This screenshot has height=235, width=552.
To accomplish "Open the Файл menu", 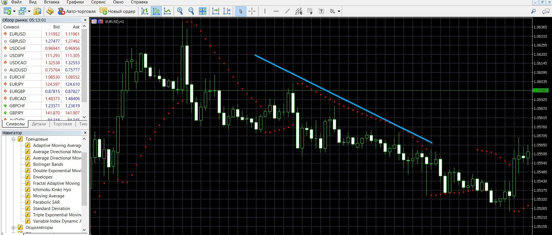I will [x=16, y=2].
